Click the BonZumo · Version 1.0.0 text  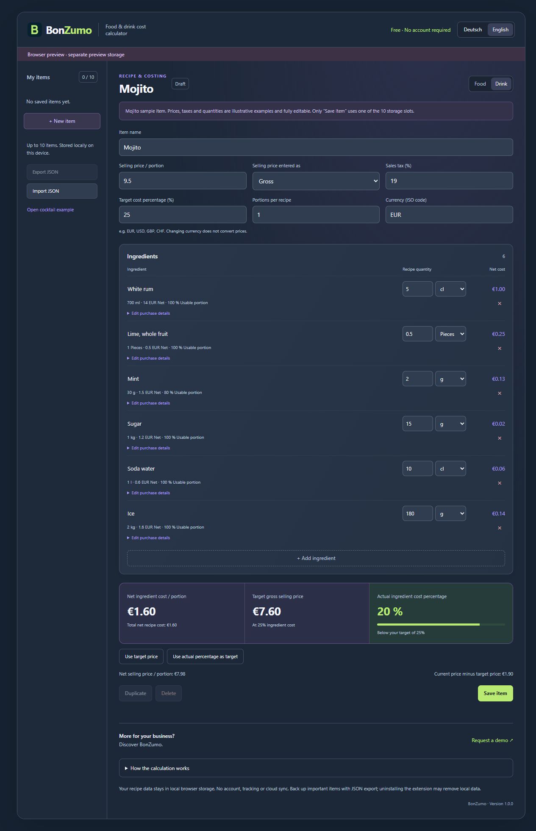point(490,803)
